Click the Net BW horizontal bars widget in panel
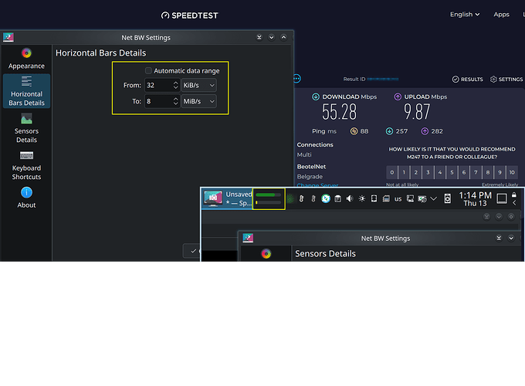The height and width of the screenshot is (386, 525). [x=269, y=198]
